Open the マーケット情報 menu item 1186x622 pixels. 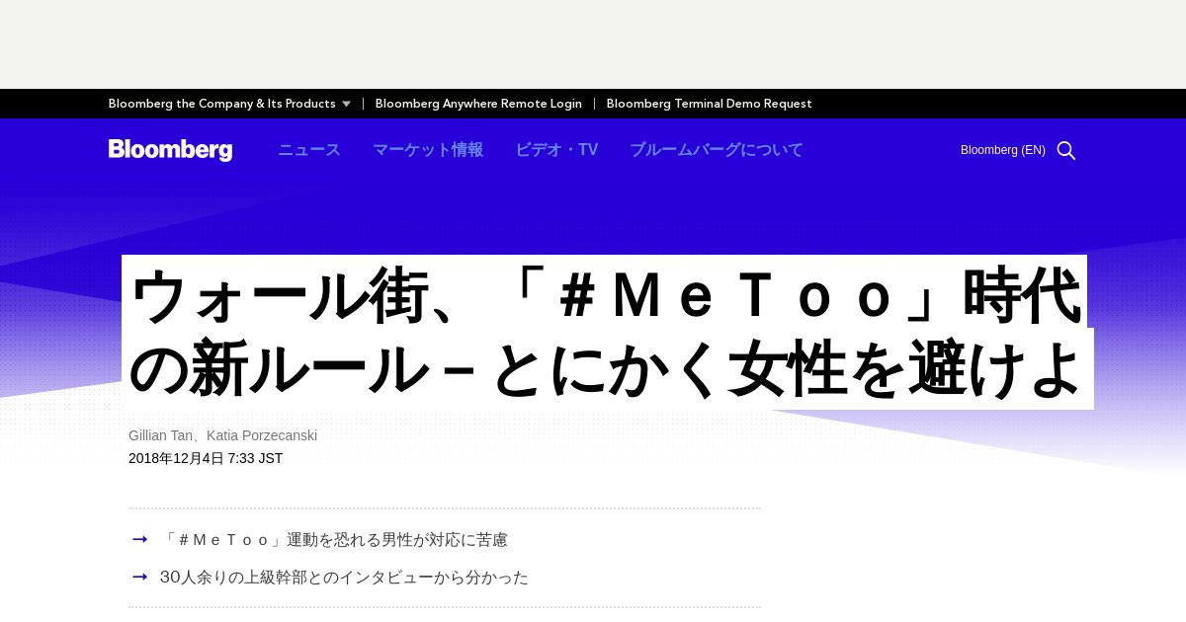(428, 150)
